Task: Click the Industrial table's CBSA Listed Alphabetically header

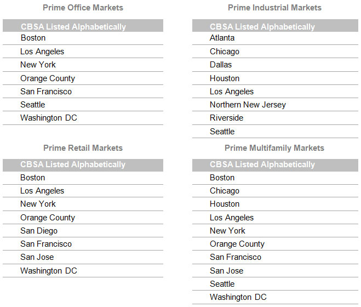Action: coord(262,26)
